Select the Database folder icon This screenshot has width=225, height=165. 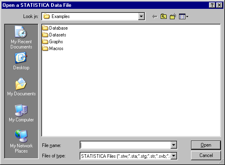coord(45,28)
